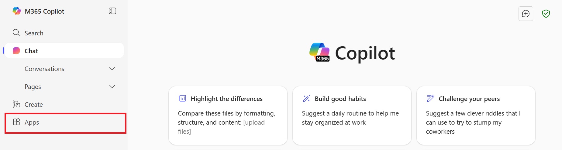
Task: Click the green shield protection icon
Action: (546, 14)
